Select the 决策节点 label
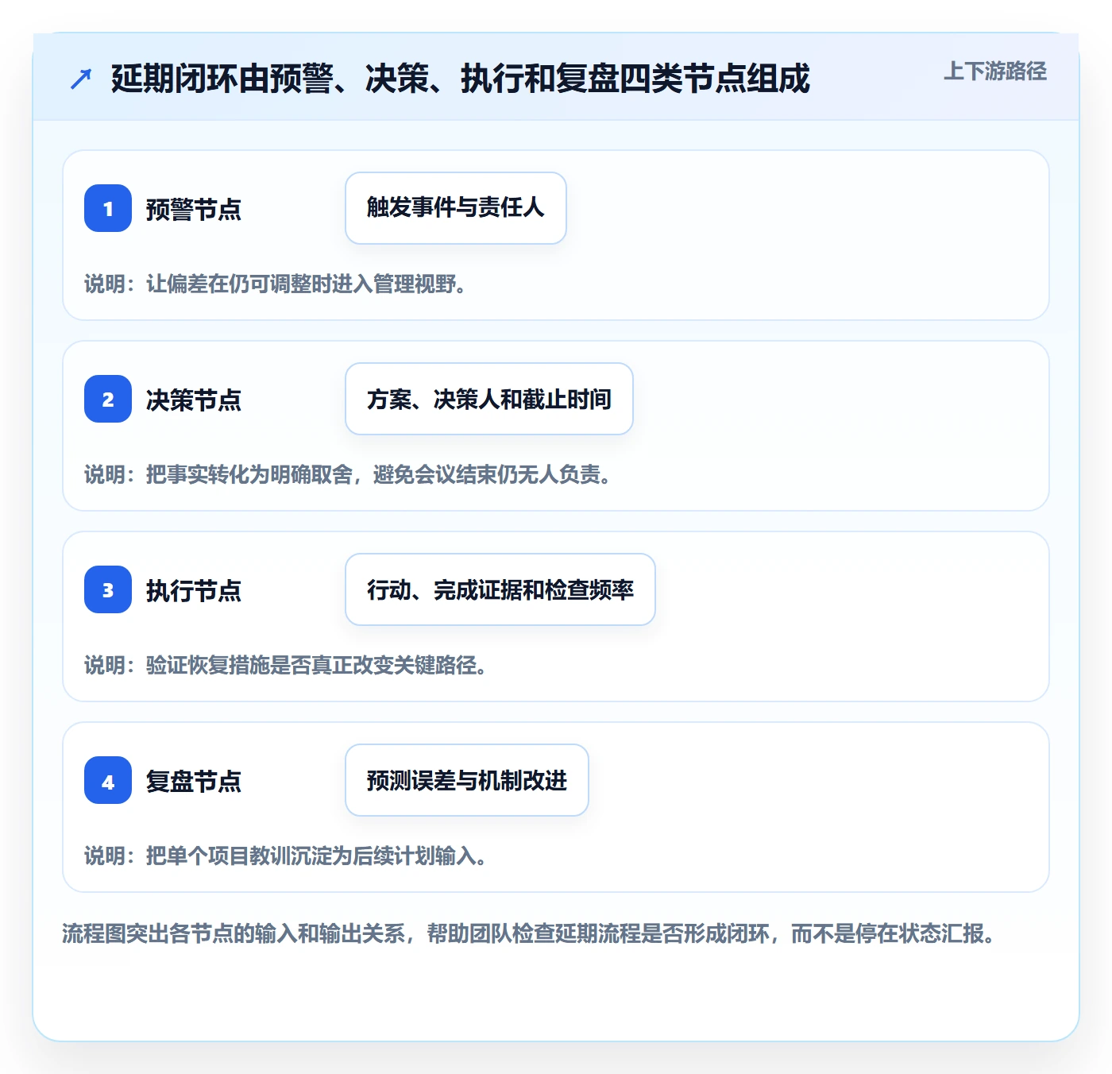 (194, 400)
